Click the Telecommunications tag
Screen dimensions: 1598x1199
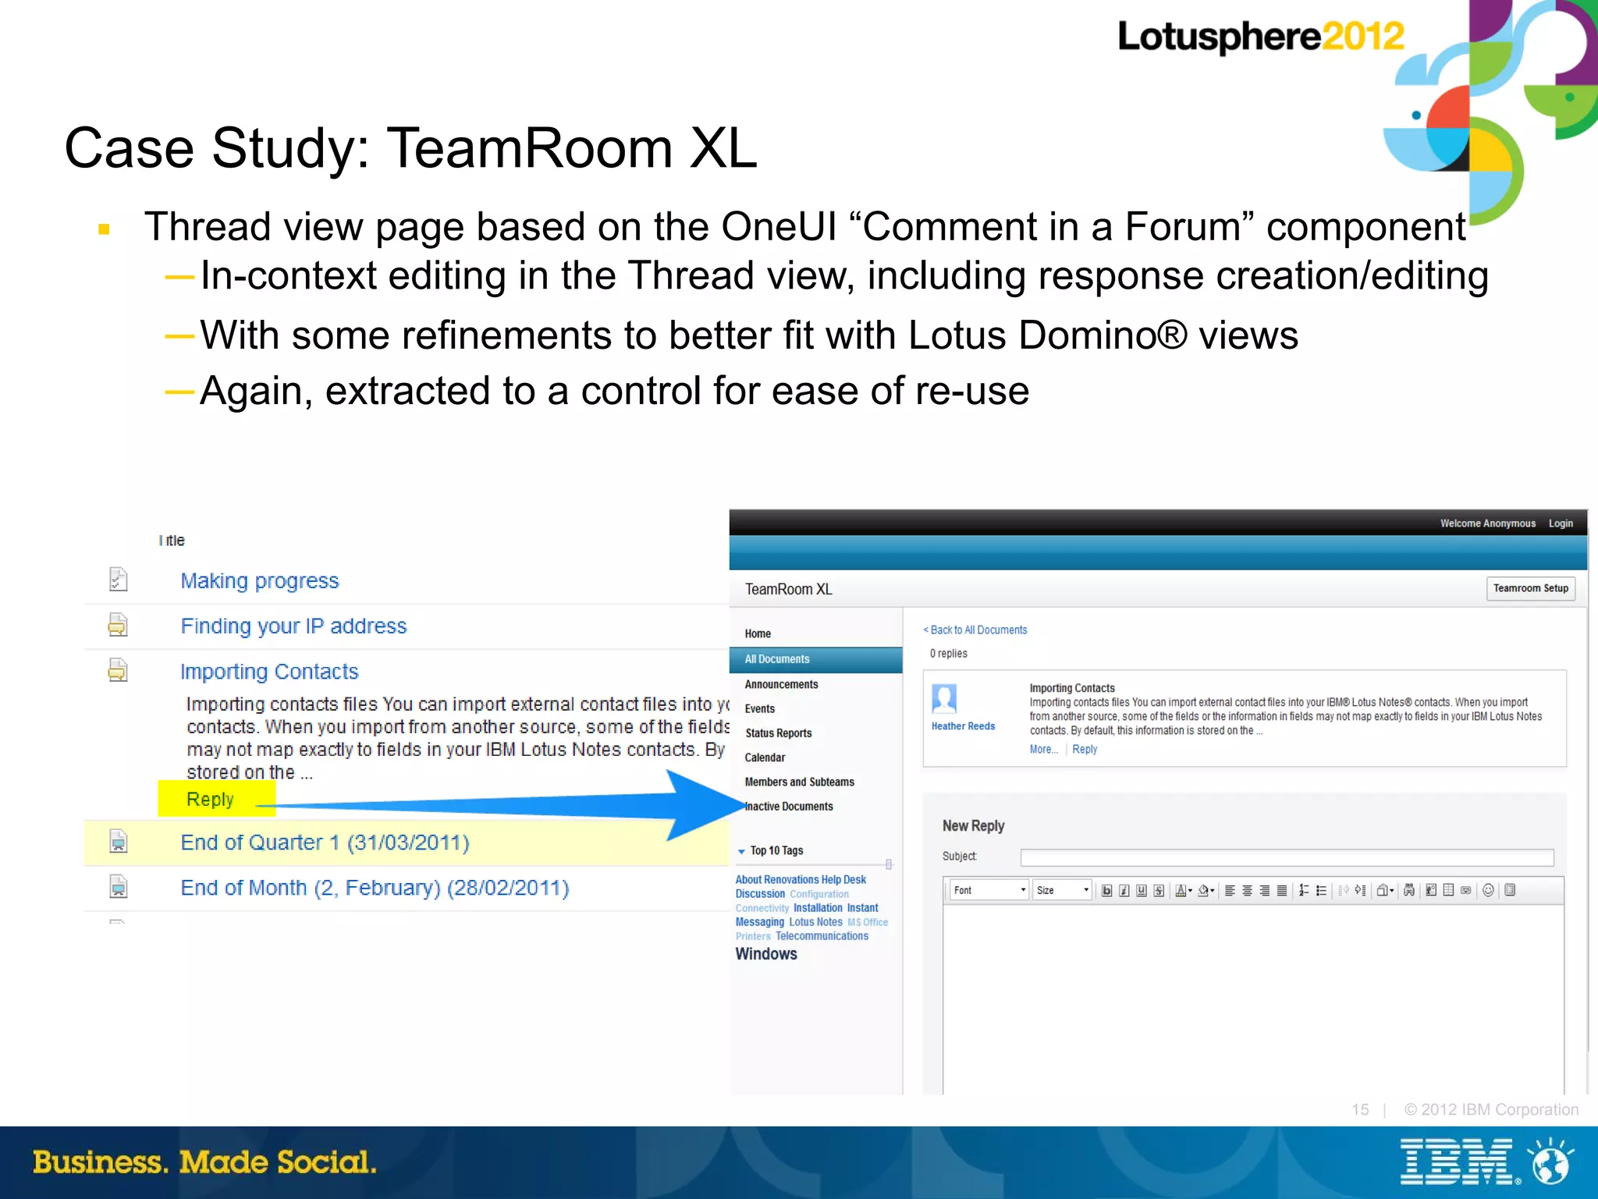[x=822, y=936]
